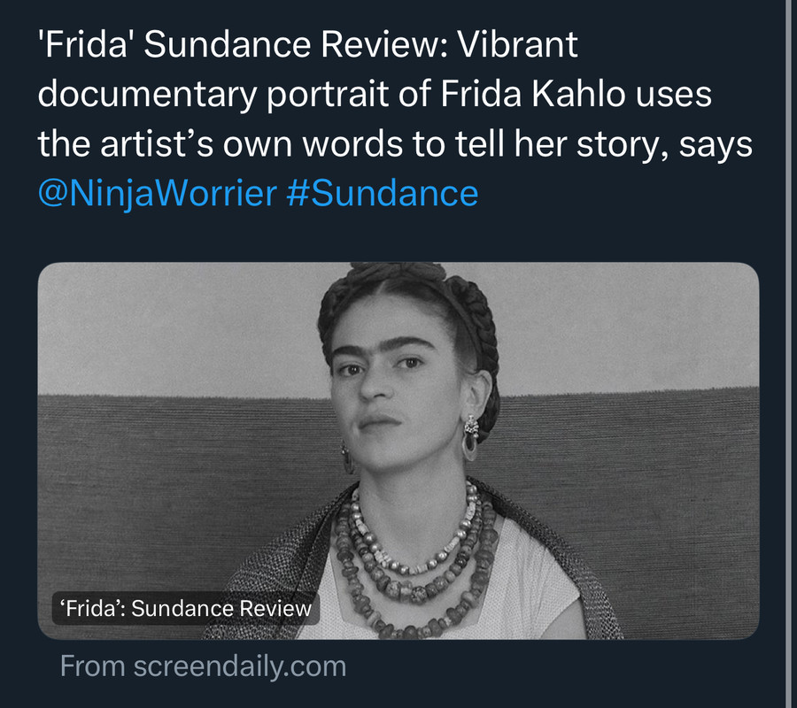The height and width of the screenshot is (708, 797).
Task: Click the pale upper wall area of the card image
Action: coord(177,327)
